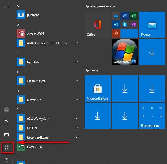Click the download tile beside Фотографии

(x=152, y=52)
